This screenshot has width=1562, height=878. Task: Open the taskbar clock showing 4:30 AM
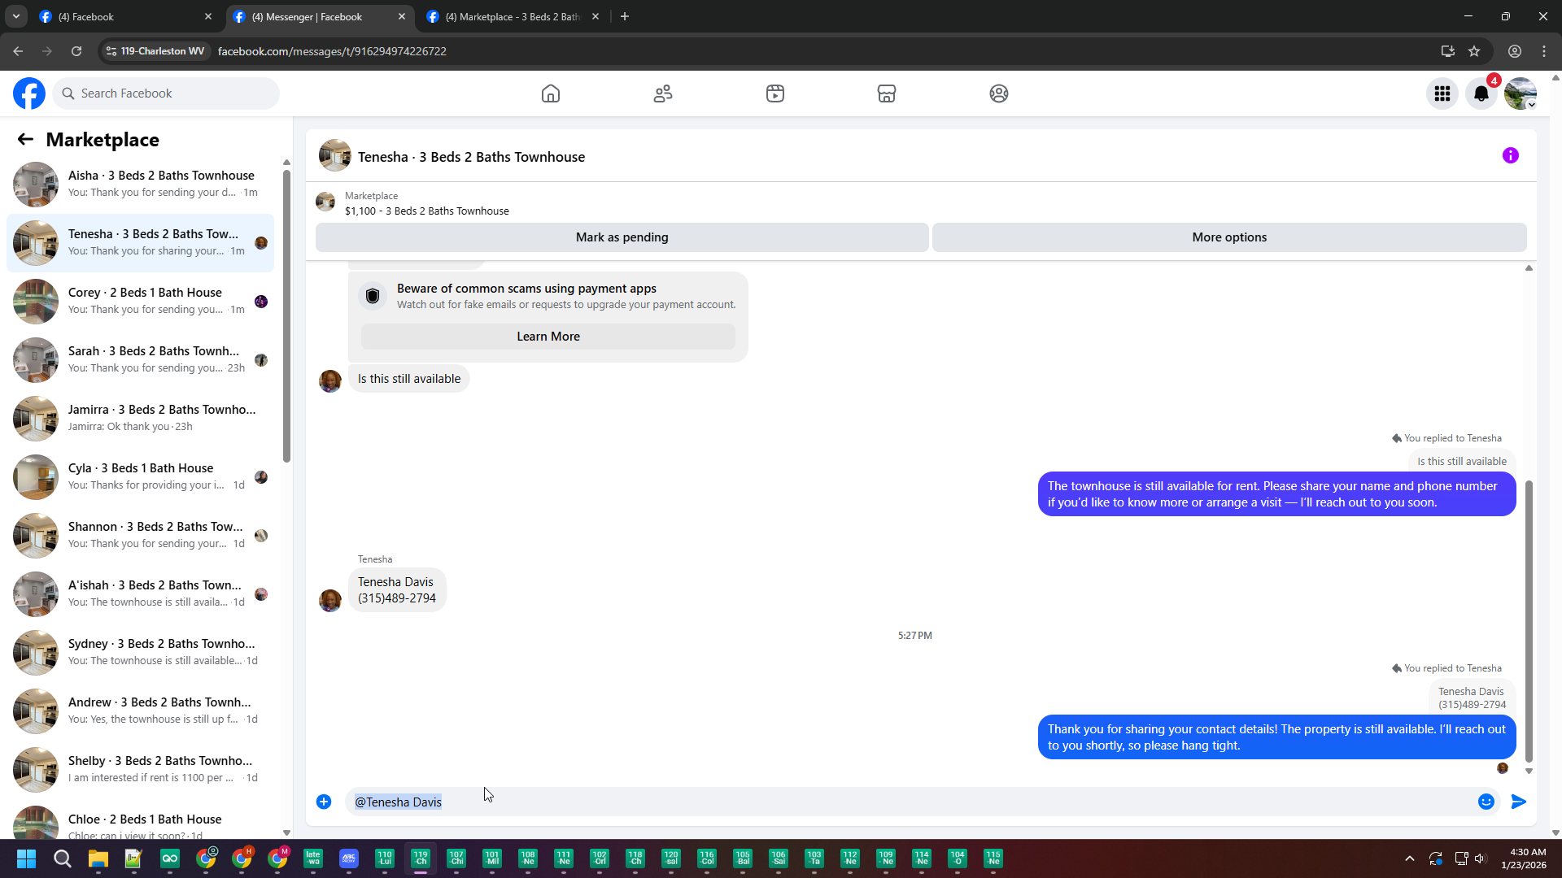click(x=1523, y=858)
